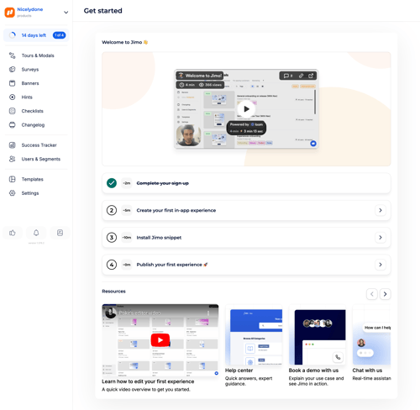Open the notifications bell icon
Screen dimensions: 420x410
[x=36, y=233]
